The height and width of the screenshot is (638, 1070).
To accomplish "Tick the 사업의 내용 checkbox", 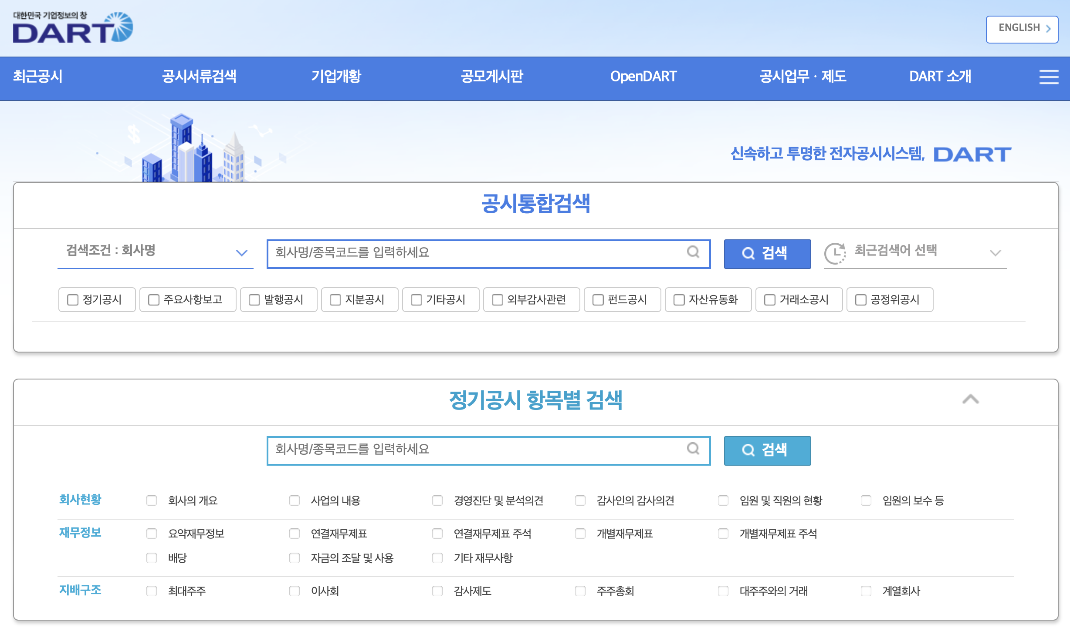I will pyautogui.click(x=295, y=500).
